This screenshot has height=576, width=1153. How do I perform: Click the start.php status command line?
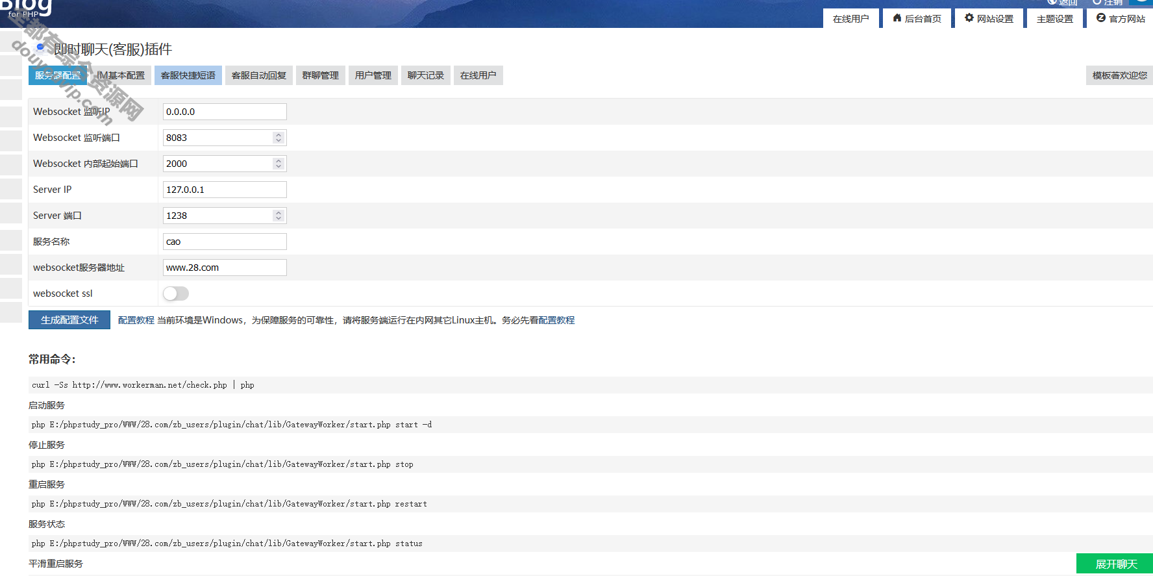[591, 544]
